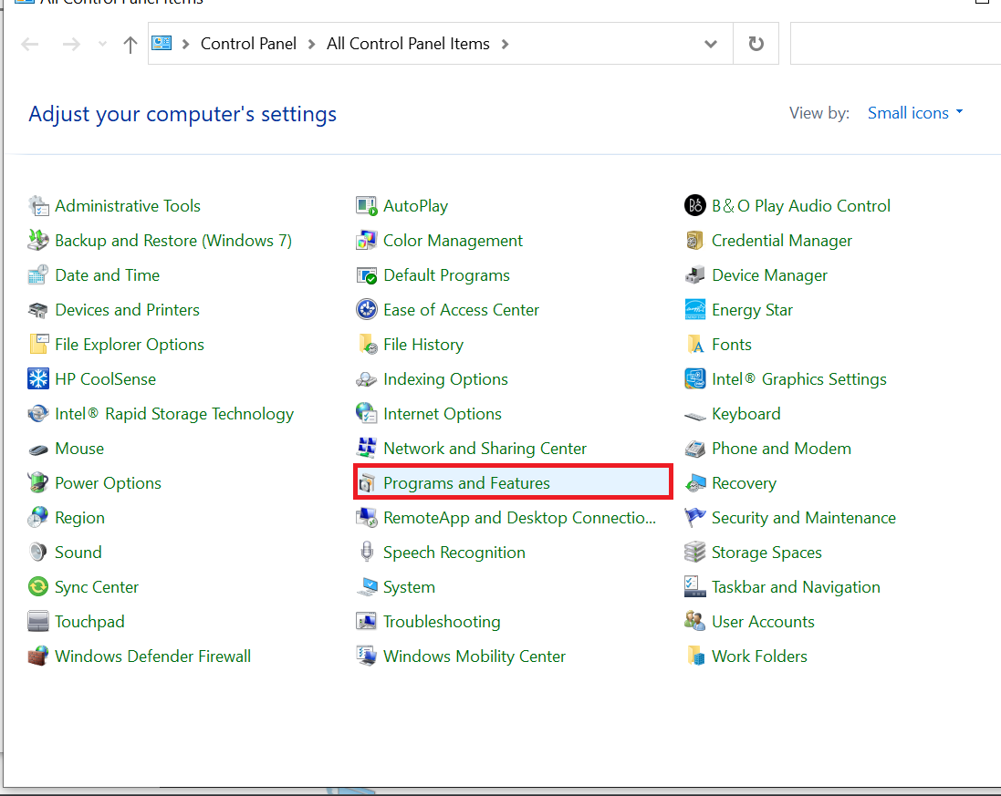This screenshot has height=796, width=1001.
Task: Click the Sync Center green icon
Action: tap(38, 587)
